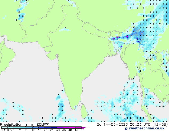
Task: Click the 35–40 mm legend swatch
Action: (x=66, y=128)
